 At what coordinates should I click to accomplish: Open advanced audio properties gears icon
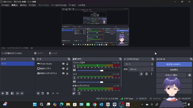coord(74,93)
